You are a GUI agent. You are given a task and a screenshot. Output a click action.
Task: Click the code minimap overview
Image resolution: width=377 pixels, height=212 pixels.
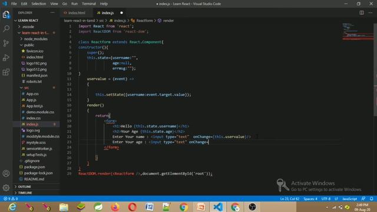358,31
